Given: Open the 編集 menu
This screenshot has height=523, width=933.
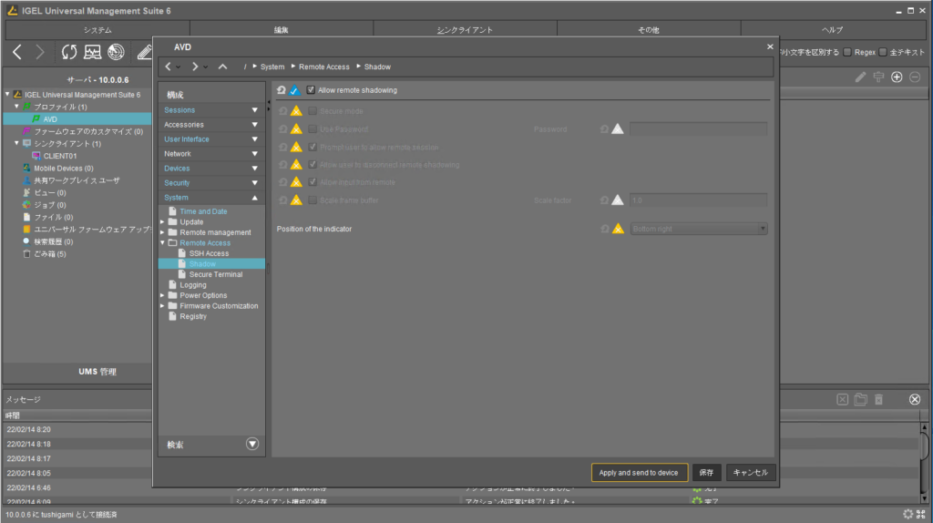Looking at the screenshot, I should [x=282, y=30].
